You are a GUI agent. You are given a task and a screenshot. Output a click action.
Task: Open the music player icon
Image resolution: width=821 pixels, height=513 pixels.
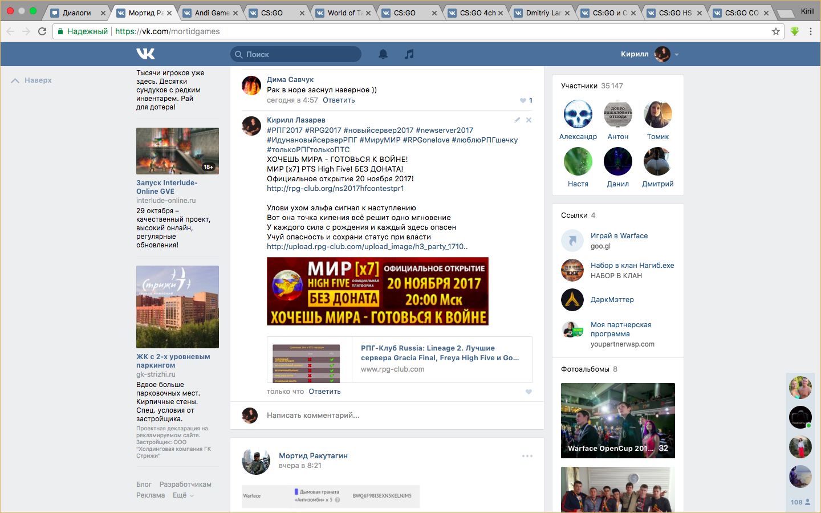pos(409,54)
